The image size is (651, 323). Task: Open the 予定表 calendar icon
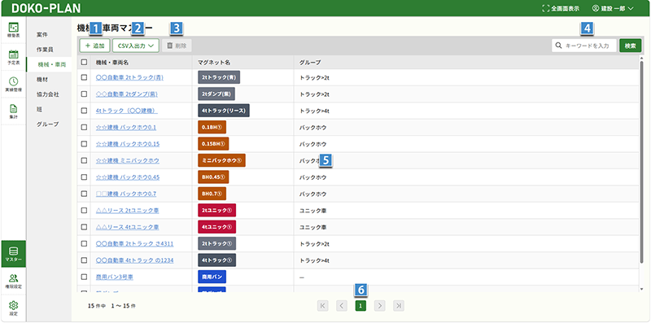pos(13,55)
